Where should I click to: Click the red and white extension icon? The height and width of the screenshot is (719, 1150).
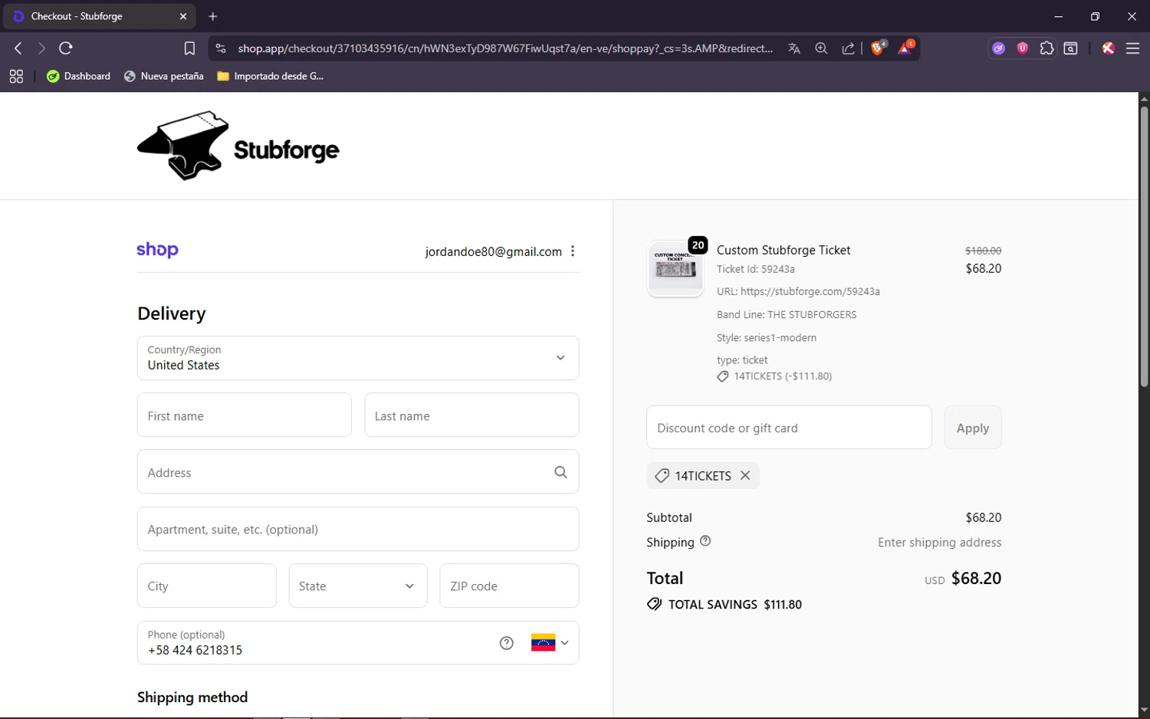click(1108, 48)
